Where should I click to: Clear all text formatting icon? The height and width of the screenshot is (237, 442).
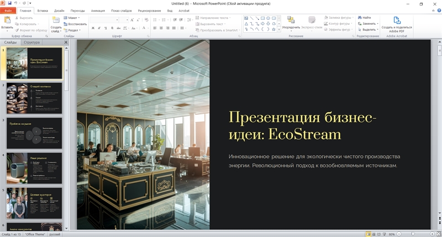click(x=146, y=20)
